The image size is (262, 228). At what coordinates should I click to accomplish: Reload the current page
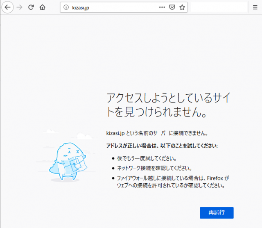point(31,7)
